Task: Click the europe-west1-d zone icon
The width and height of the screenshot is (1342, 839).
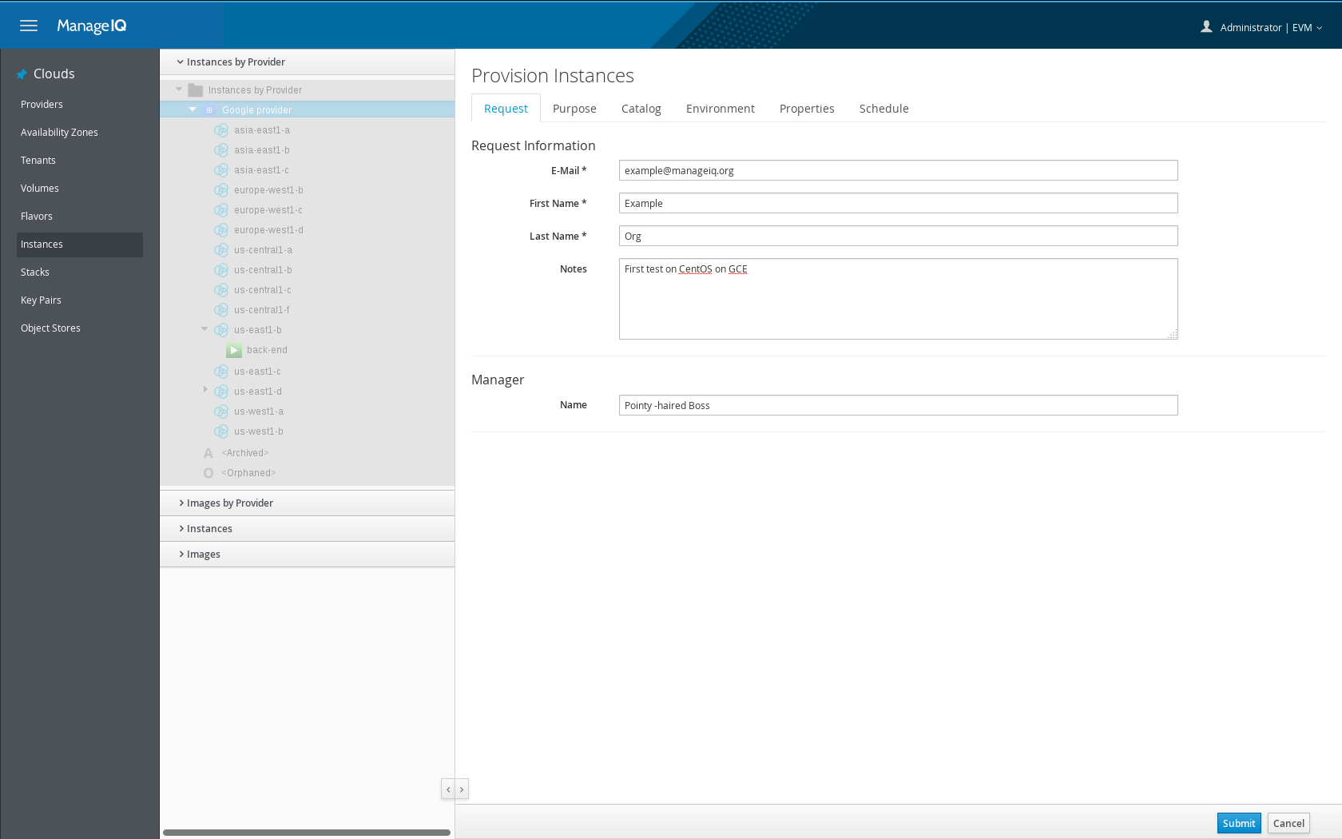Action: tap(221, 230)
